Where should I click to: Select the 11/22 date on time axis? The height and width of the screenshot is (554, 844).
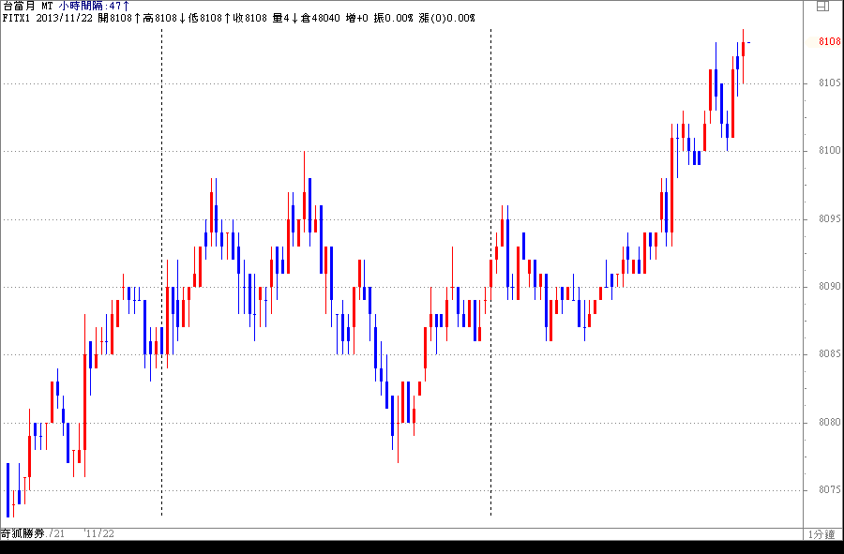coord(99,533)
